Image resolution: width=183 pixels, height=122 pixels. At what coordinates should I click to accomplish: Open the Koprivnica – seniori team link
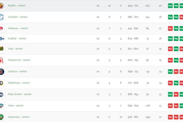[19, 117]
